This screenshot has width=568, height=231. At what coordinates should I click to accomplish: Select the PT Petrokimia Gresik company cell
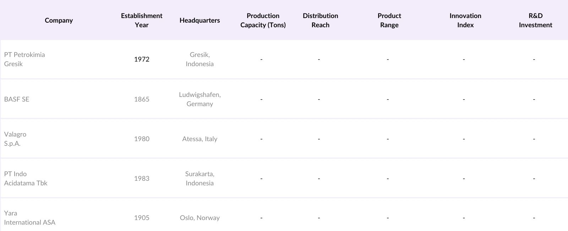[x=24, y=59]
